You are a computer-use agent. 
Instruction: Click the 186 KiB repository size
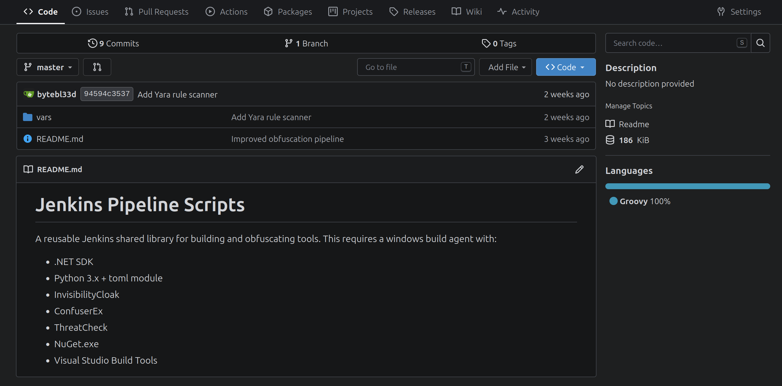coord(634,140)
